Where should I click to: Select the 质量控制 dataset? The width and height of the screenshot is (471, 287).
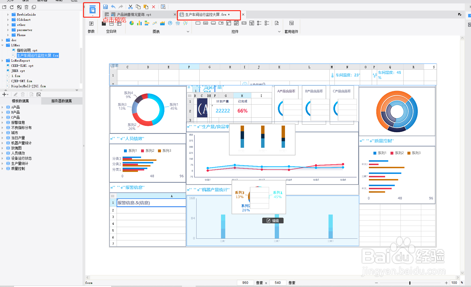pyautogui.click(x=18, y=169)
